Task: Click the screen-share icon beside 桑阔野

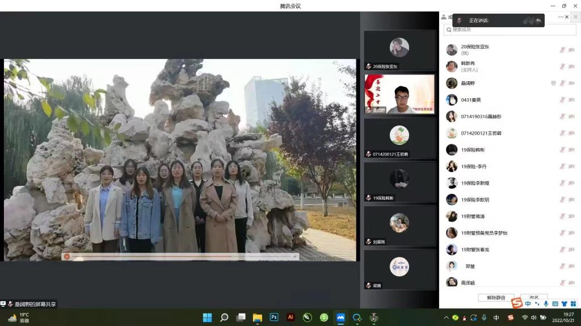Action: (x=553, y=83)
